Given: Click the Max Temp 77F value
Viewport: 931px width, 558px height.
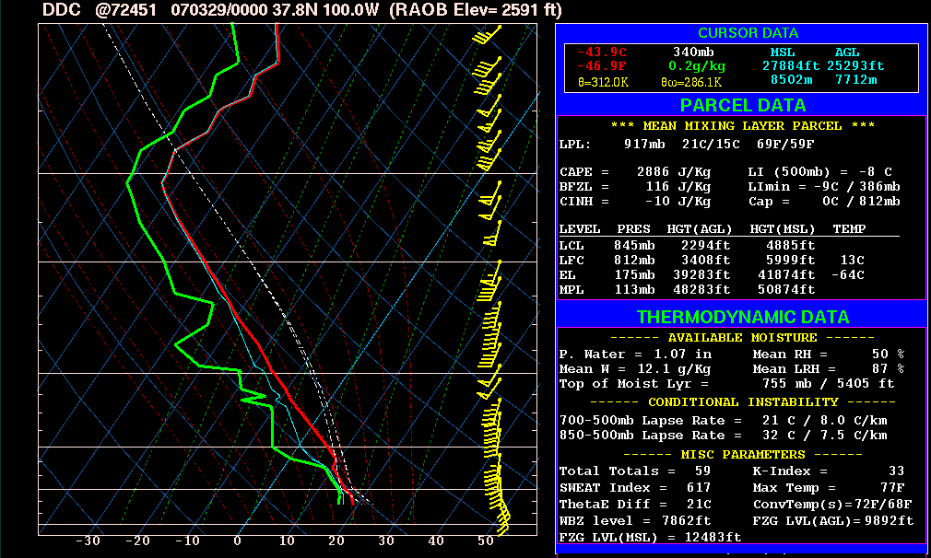Looking at the screenshot, I should tap(892, 488).
